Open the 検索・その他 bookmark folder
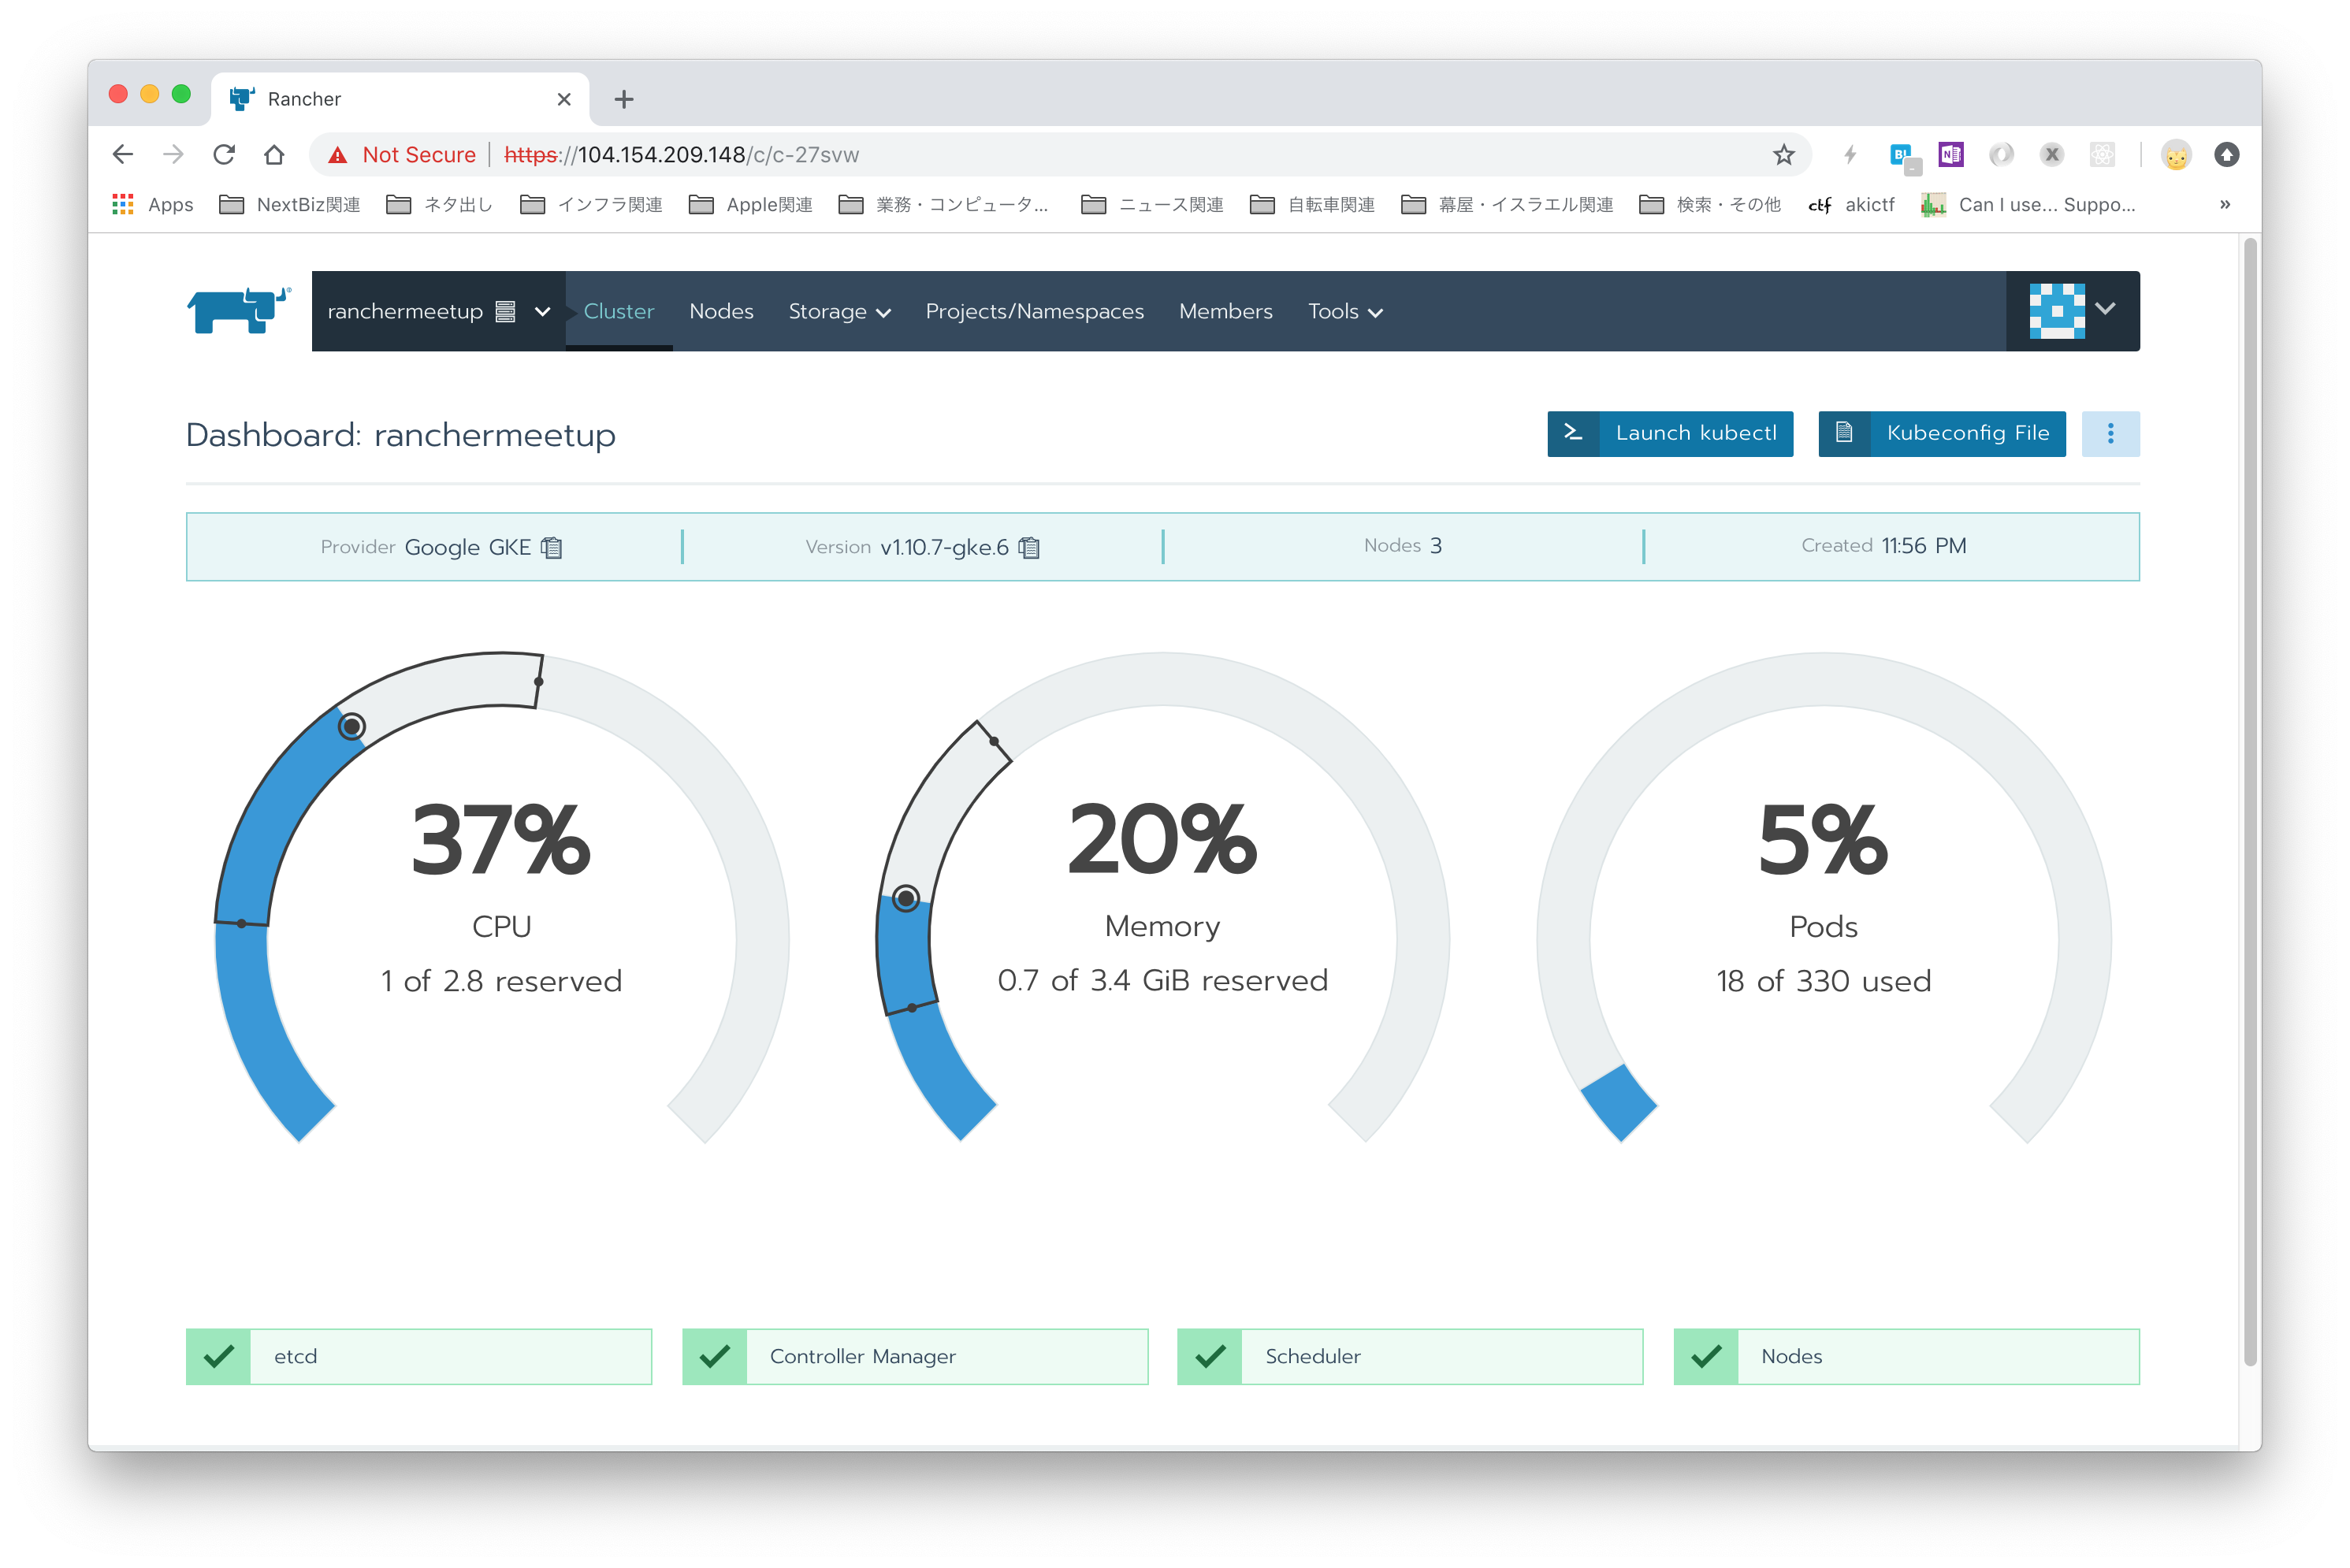 click(1710, 204)
